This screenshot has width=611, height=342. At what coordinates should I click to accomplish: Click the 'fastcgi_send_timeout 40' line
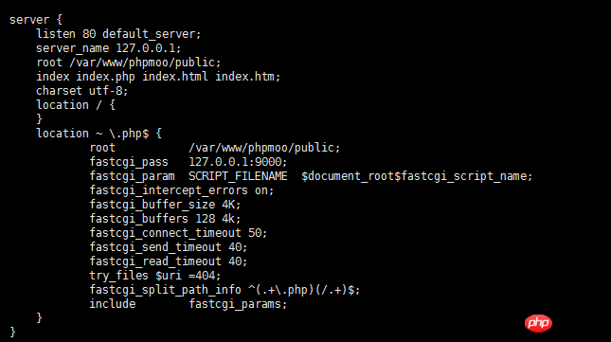(169, 247)
